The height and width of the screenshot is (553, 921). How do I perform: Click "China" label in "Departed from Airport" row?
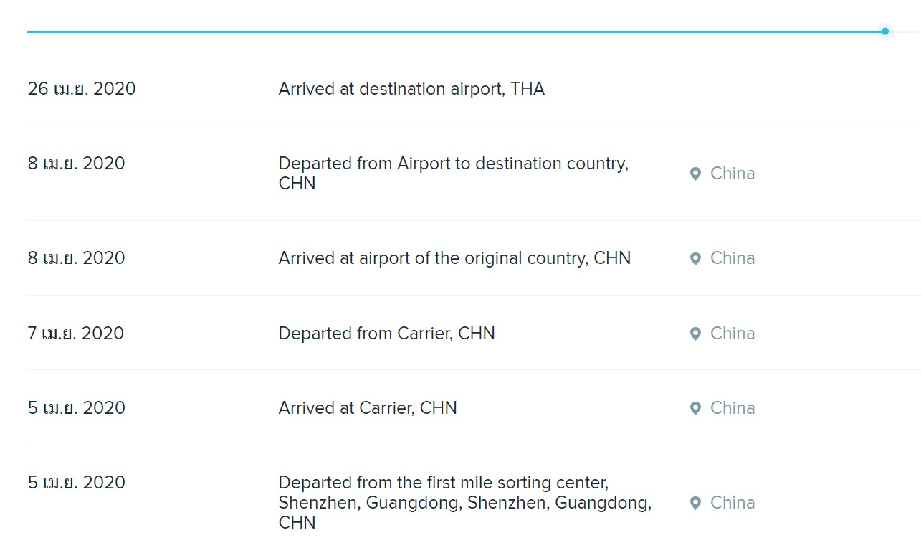(732, 174)
